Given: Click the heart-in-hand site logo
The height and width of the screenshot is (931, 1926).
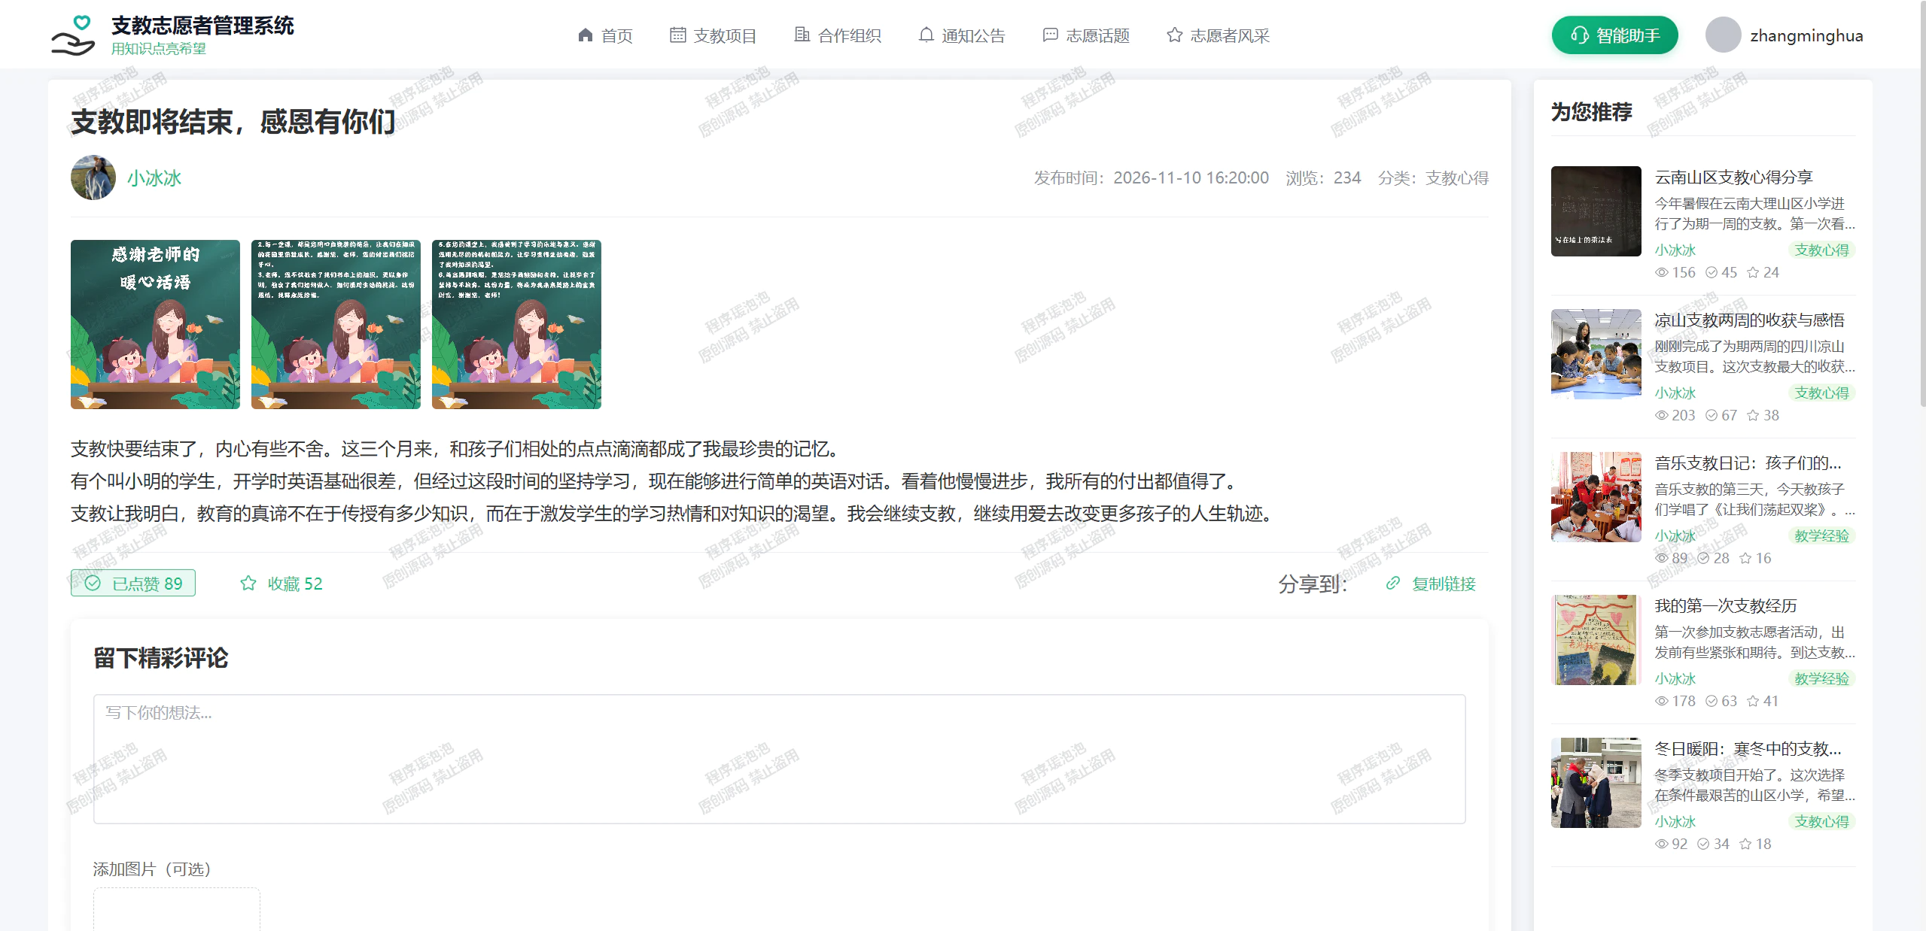Looking at the screenshot, I should pos(74,35).
